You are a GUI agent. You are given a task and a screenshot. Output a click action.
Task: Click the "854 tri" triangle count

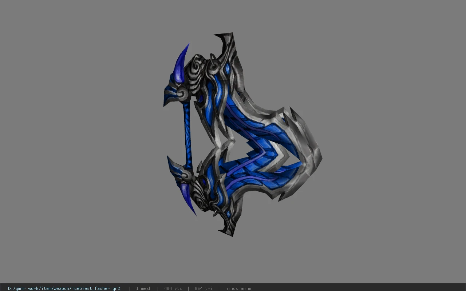[x=203, y=288]
